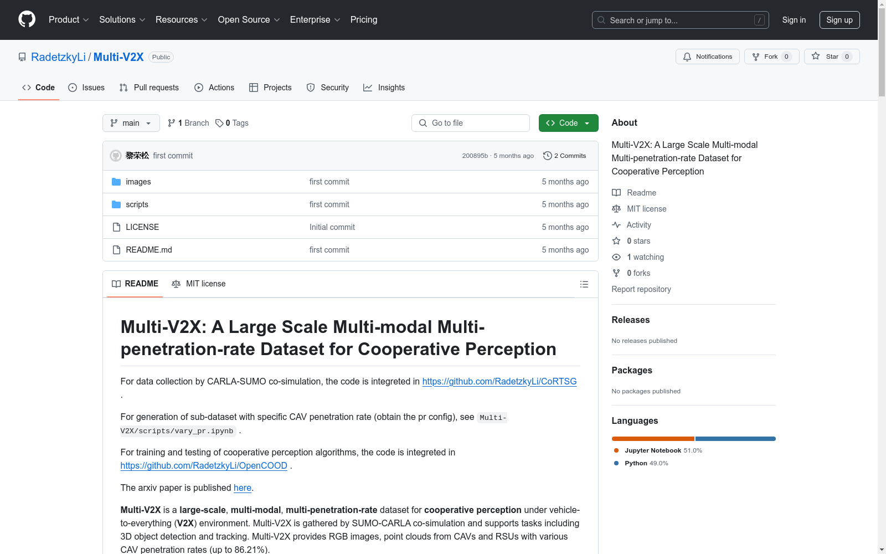Open the Readme link in About
The image size is (886, 554).
[x=634, y=193]
